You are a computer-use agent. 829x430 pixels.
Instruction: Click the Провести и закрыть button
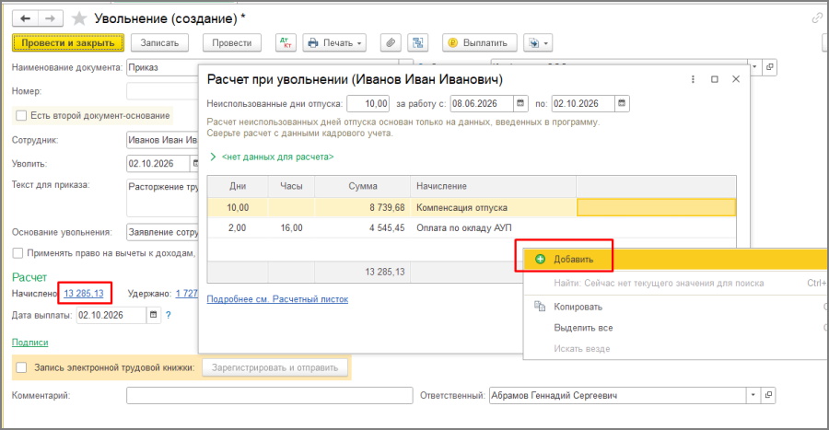click(67, 42)
